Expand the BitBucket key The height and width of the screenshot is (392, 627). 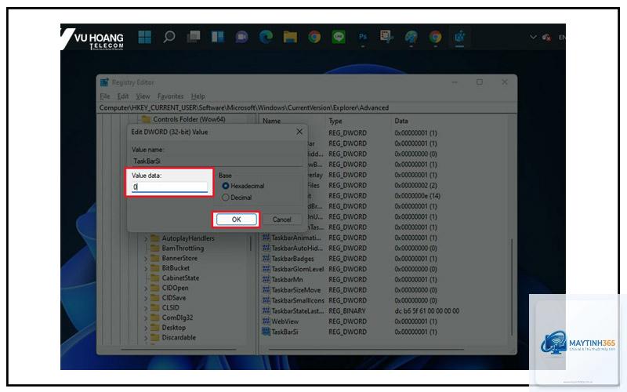pos(146,268)
